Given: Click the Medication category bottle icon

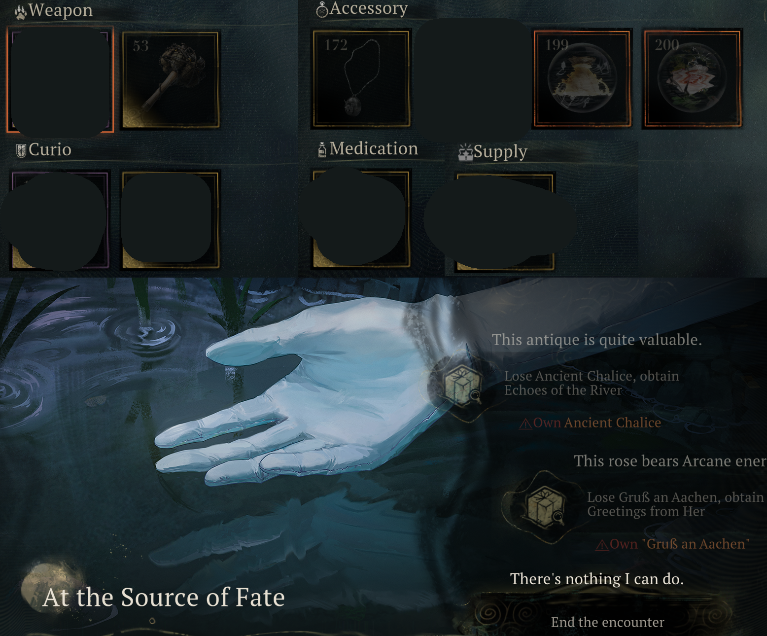Looking at the screenshot, I should coord(322,150).
